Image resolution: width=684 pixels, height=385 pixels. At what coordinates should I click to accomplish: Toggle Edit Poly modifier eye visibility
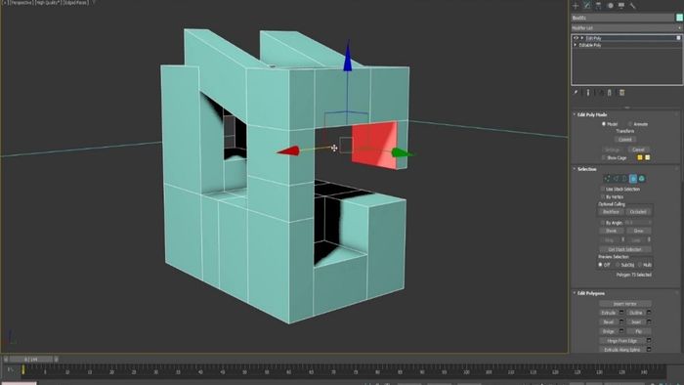[576, 38]
